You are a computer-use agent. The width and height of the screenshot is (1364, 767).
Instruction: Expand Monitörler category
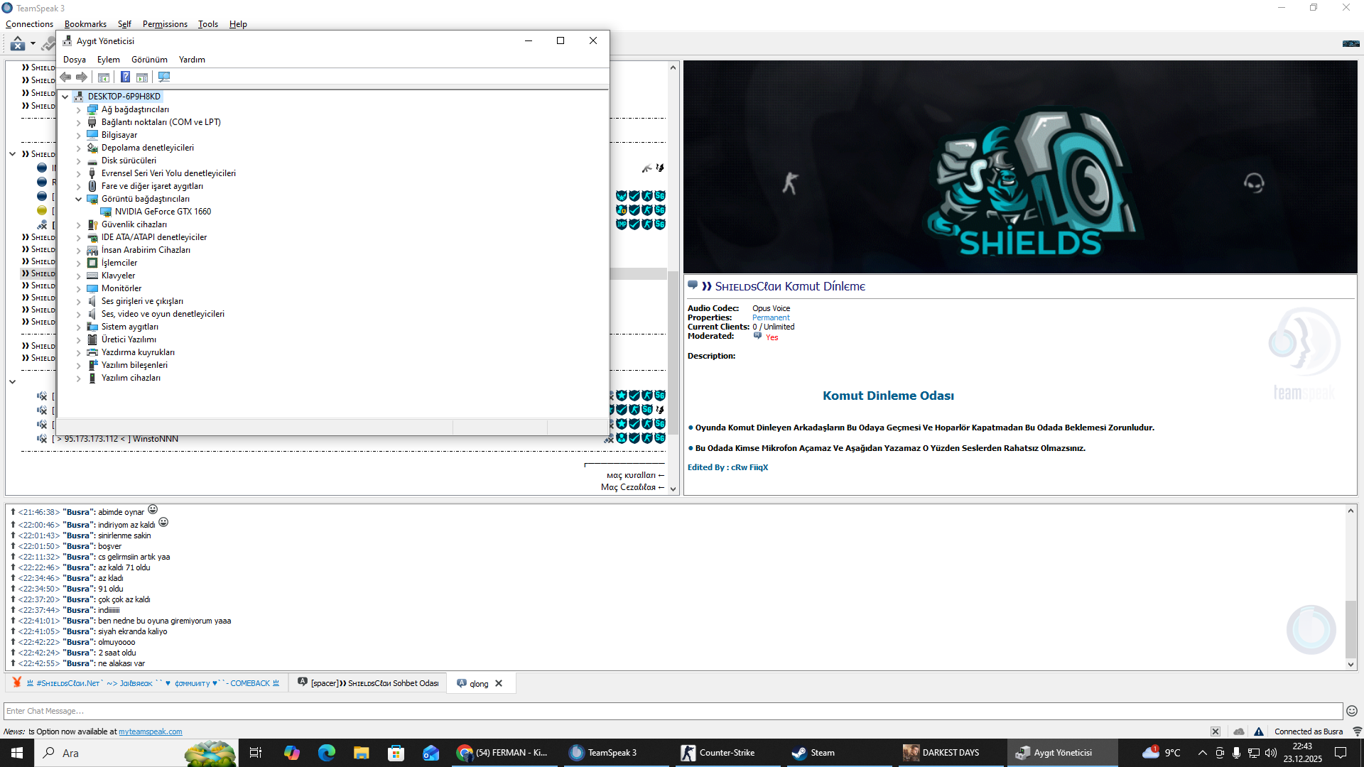click(79, 289)
